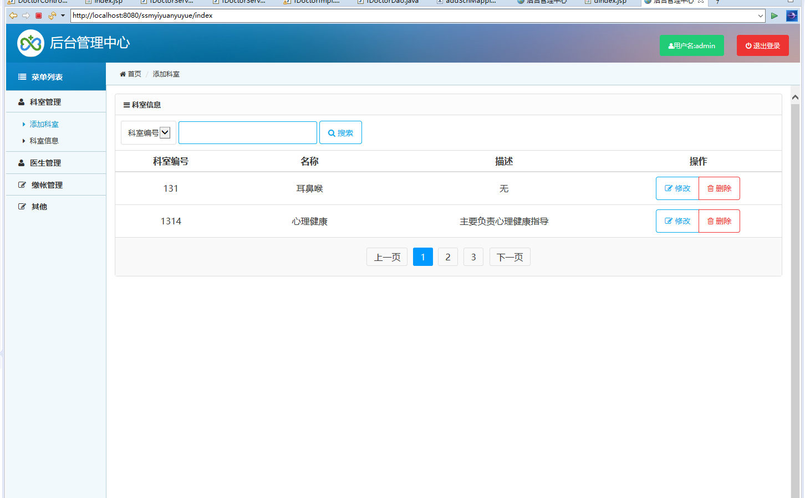Image resolution: width=805 pixels, height=498 pixels.
Task: Click page 3 in the pagination bar
Action: [x=473, y=256]
